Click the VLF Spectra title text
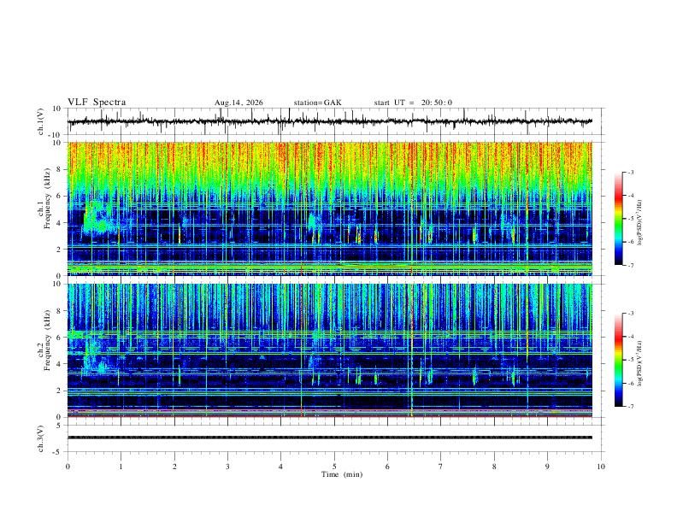The height and width of the screenshot is (523, 677). coord(97,103)
